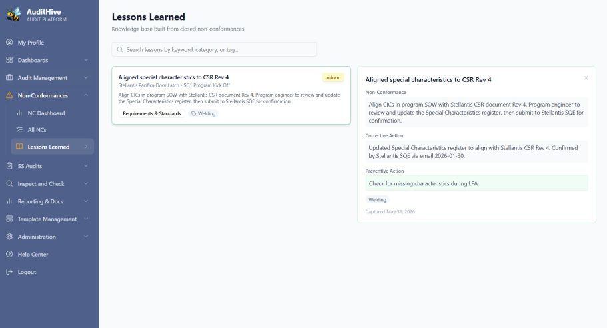Click the tag icon beside Welding on card

point(193,113)
